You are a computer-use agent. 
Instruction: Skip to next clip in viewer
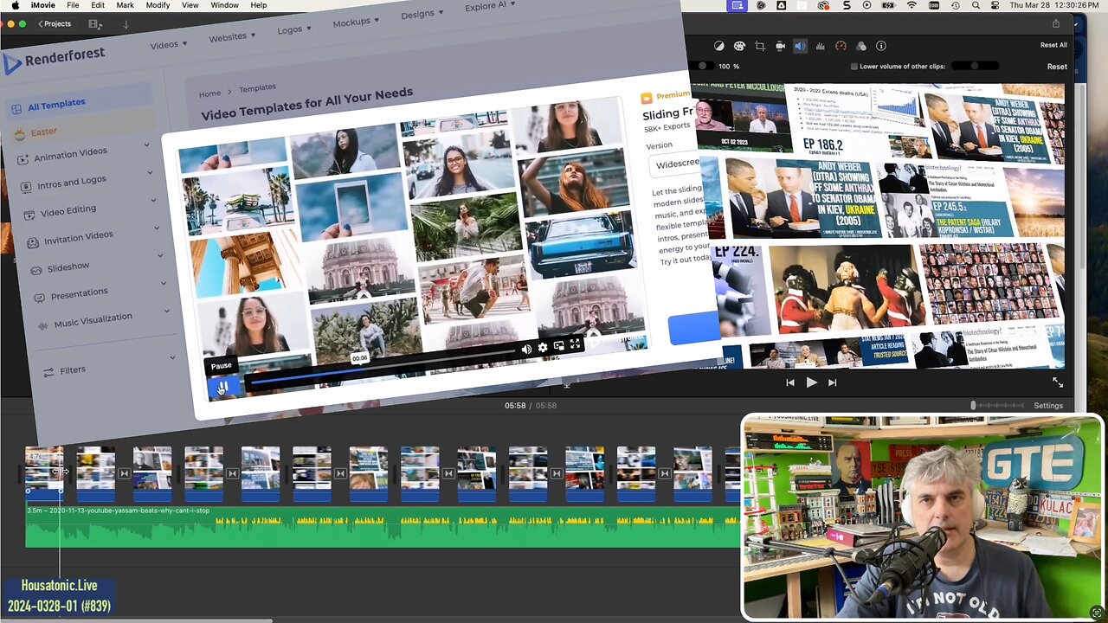(x=832, y=382)
